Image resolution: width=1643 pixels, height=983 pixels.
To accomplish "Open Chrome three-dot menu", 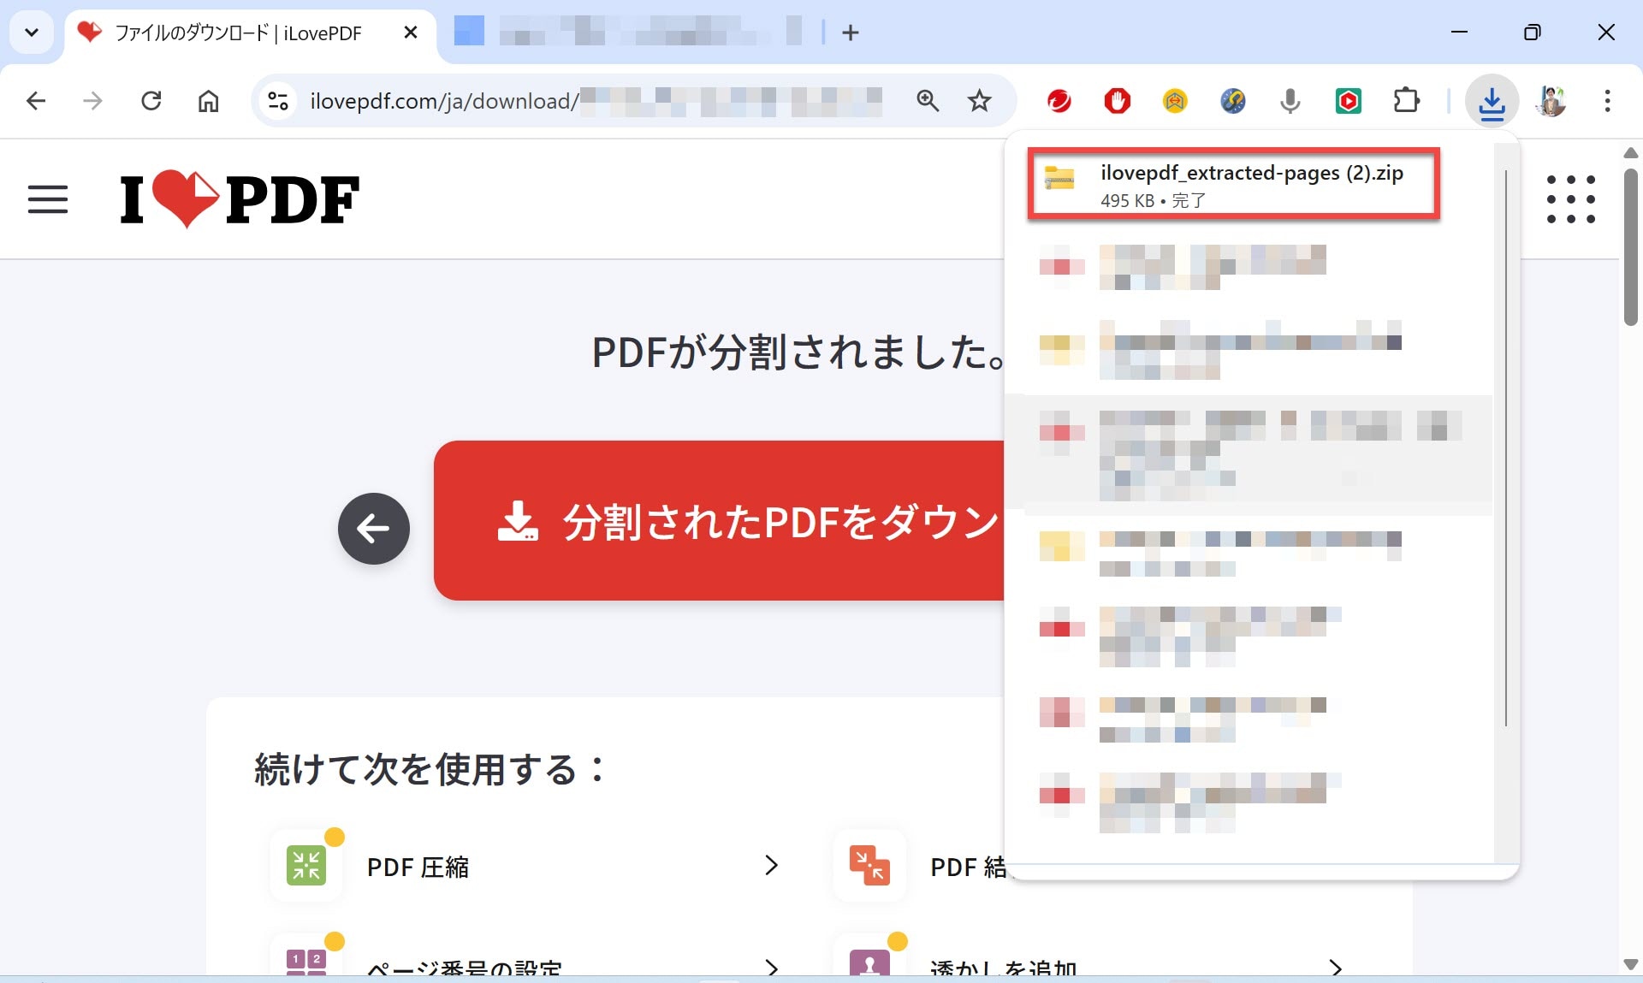I will 1607,101.
